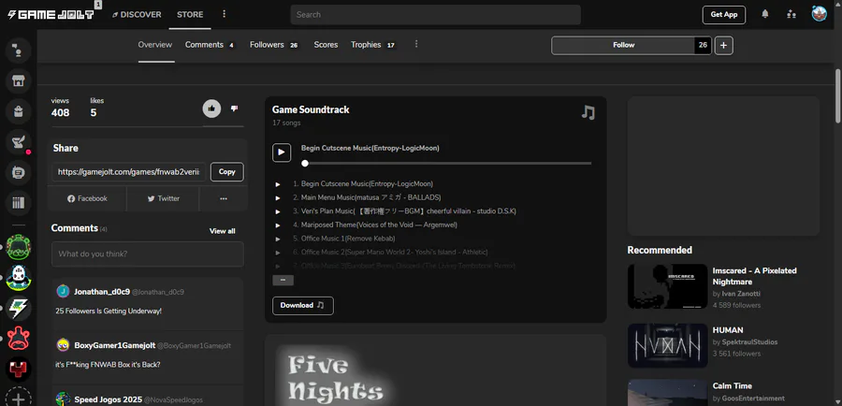Open the Game Jolt home logo

click(51, 15)
